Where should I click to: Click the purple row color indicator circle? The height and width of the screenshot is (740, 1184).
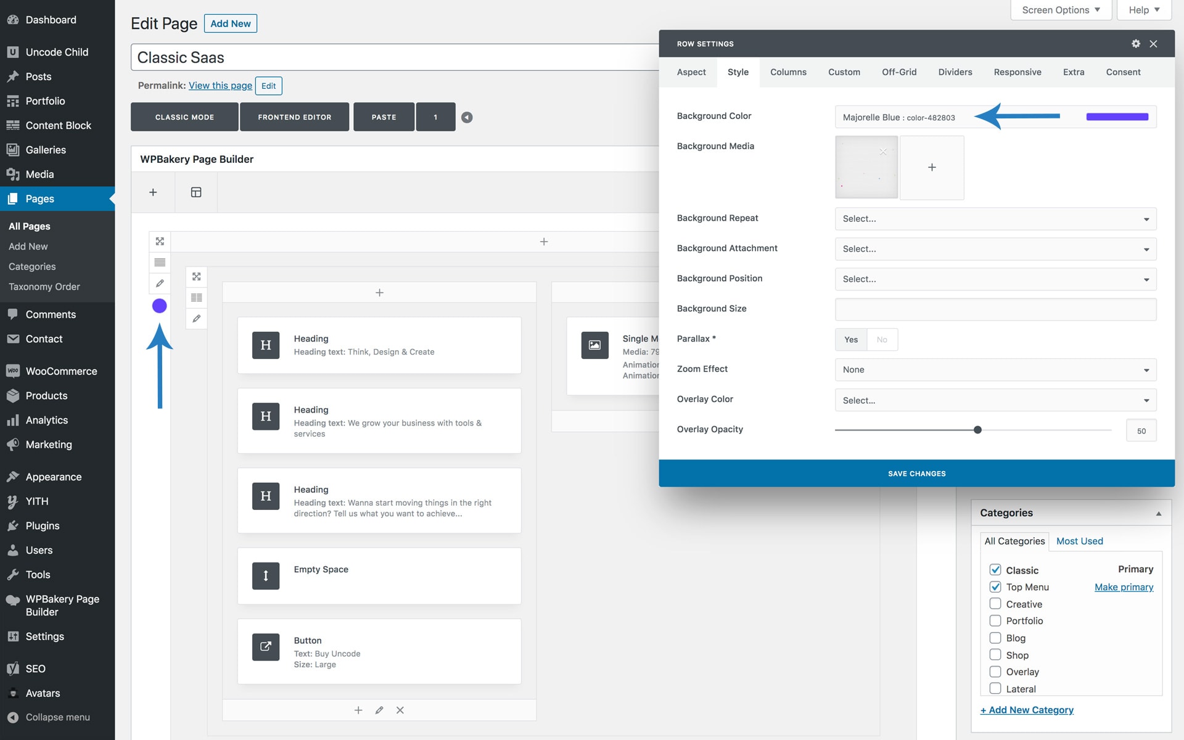[x=160, y=306]
